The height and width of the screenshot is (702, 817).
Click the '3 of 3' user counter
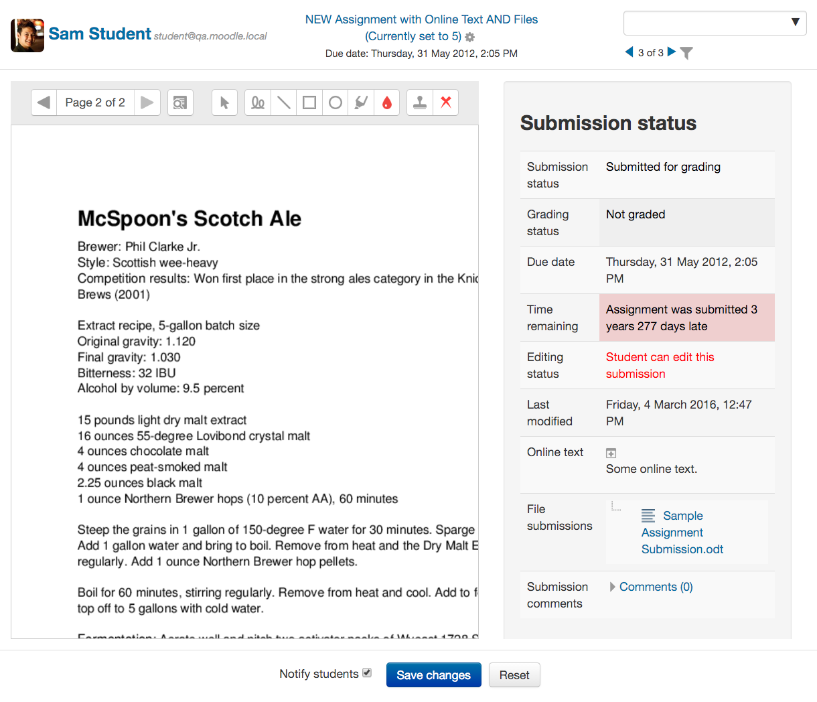[x=650, y=52]
